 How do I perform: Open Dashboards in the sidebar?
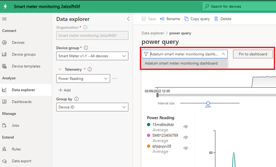point(22,102)
